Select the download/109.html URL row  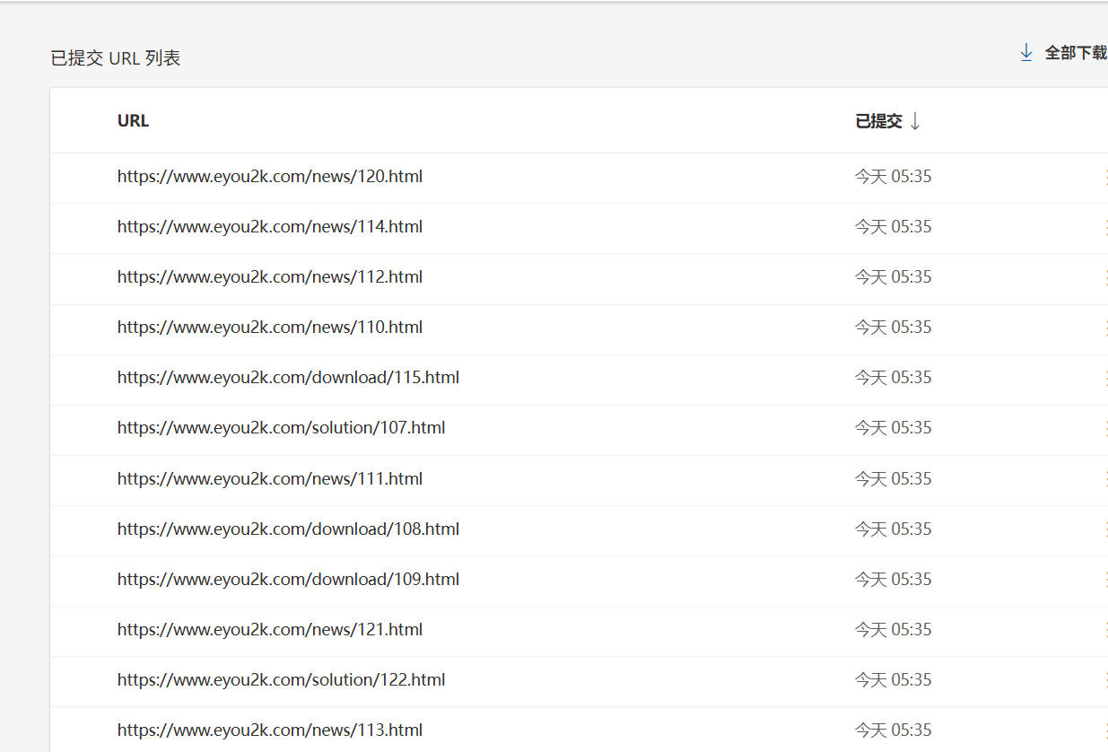point(579,581)
